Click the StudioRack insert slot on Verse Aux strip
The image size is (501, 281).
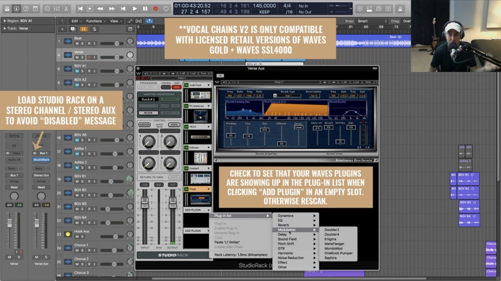pos(41,160)
